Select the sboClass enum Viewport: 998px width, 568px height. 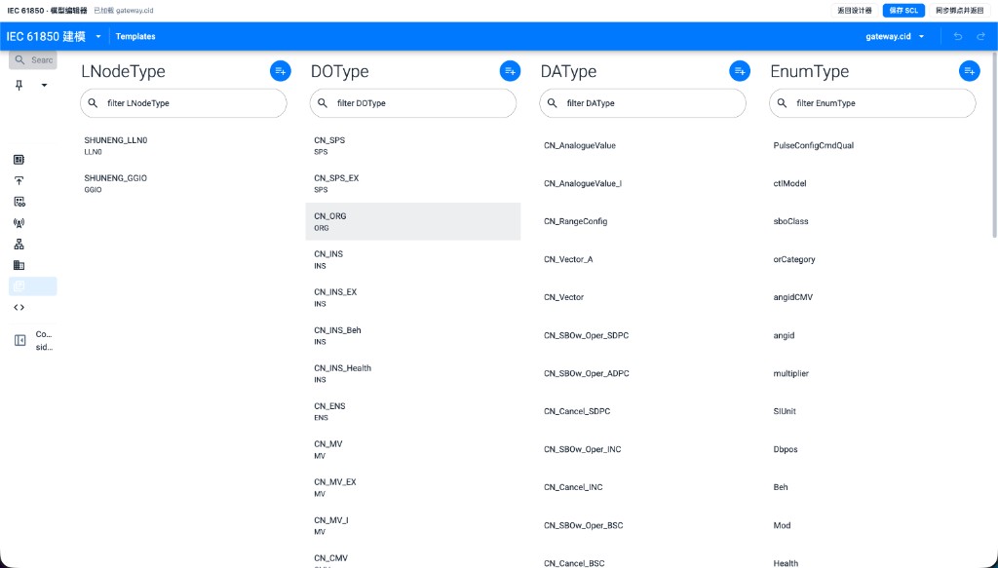point(872,221)
